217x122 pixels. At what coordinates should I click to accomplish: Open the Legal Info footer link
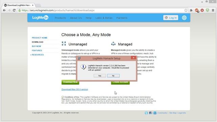pyautogui.click(x=182, y=113)
